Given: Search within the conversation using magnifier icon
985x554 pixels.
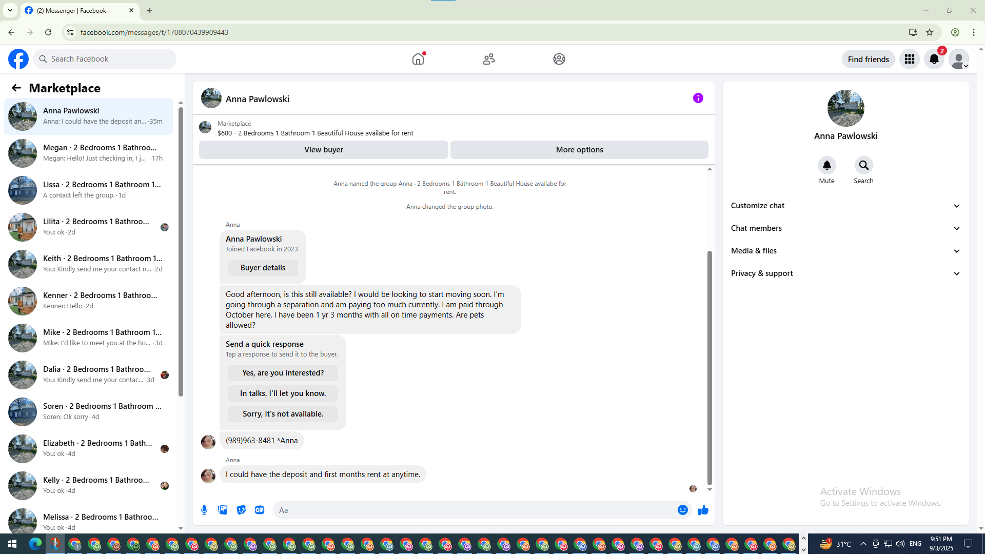Looking at the screenshot, I should click(x=864, y=165).
